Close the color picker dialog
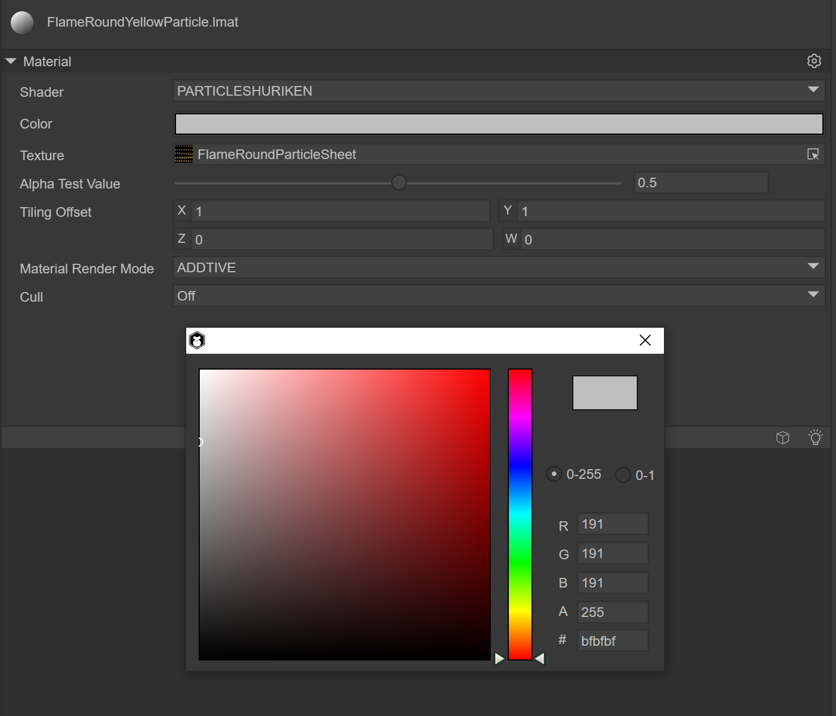Viewport: 836px width, 716px height. click(x=645, y=340)
